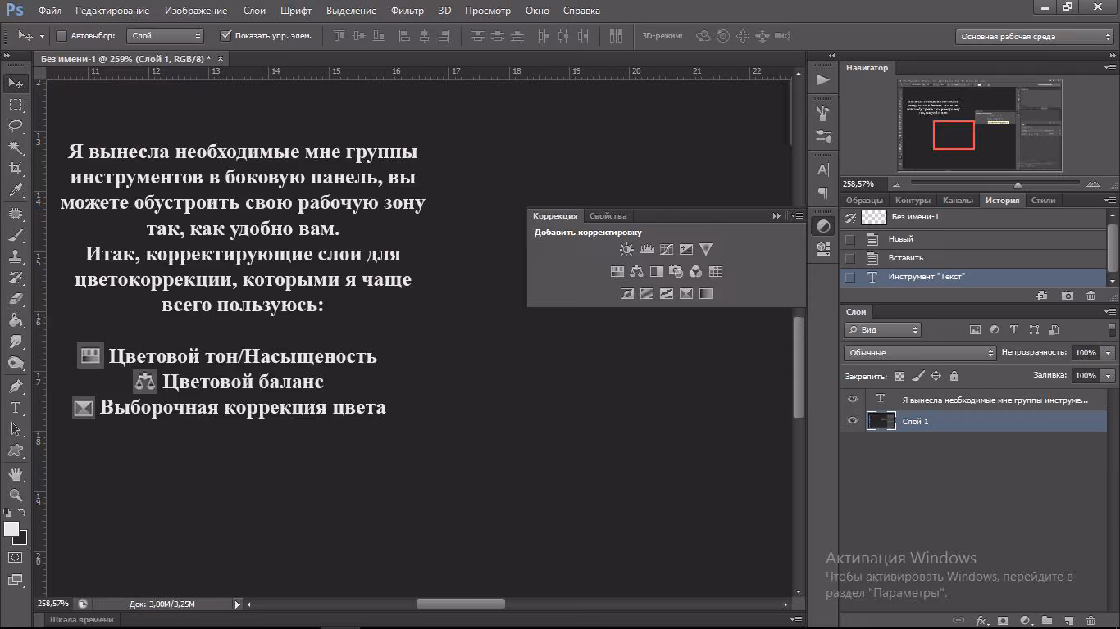
Task: Add an Invert adjustment layer
Action: (627, 294)
